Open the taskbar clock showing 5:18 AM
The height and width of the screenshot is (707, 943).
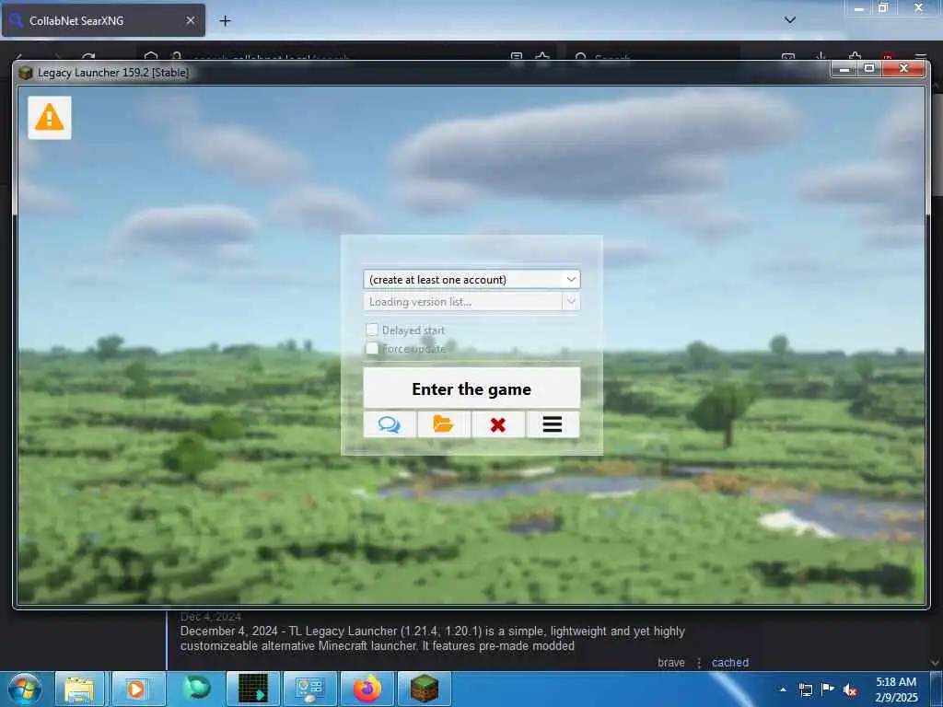pyautogui.click(x=895, y=689)
